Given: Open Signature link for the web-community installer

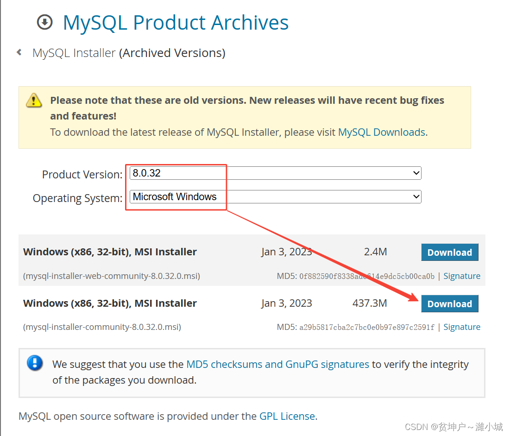Looking at the screenshot, I should point(462,276).
